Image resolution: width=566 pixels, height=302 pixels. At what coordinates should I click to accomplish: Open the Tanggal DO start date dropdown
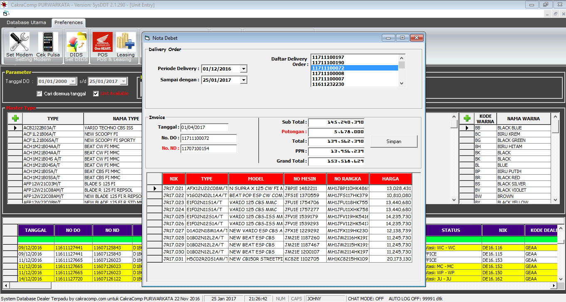click(73, 82)
